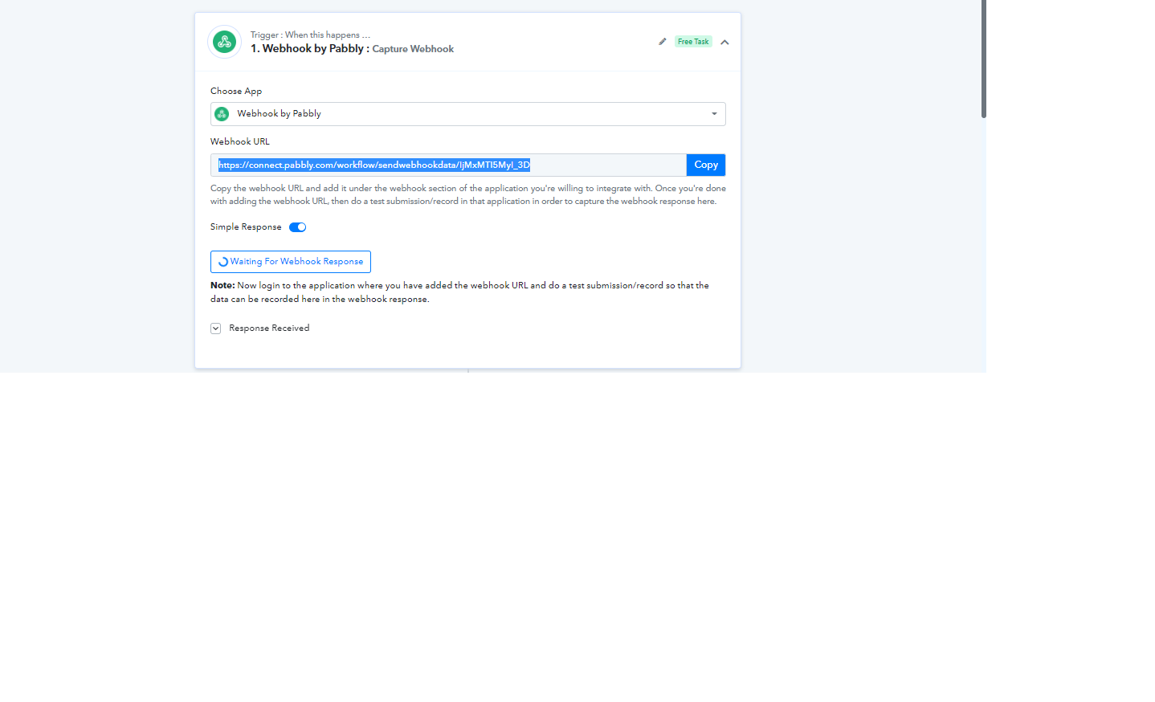Click the Free Task badge
1155x702 pixels.
tap(693, 42)
